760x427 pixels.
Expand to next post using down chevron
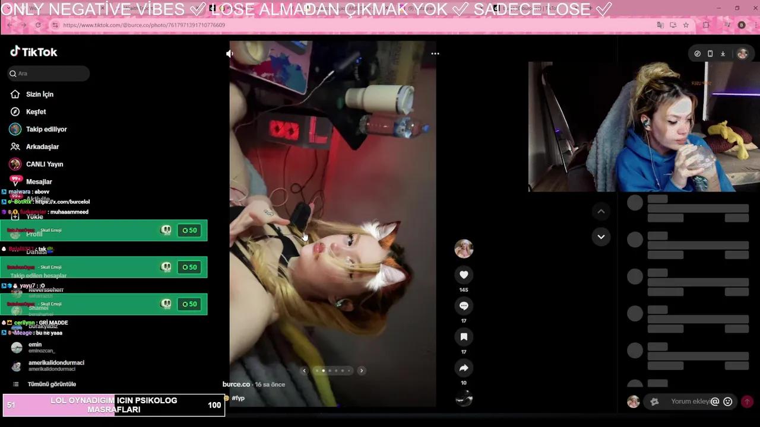(601, 237)
